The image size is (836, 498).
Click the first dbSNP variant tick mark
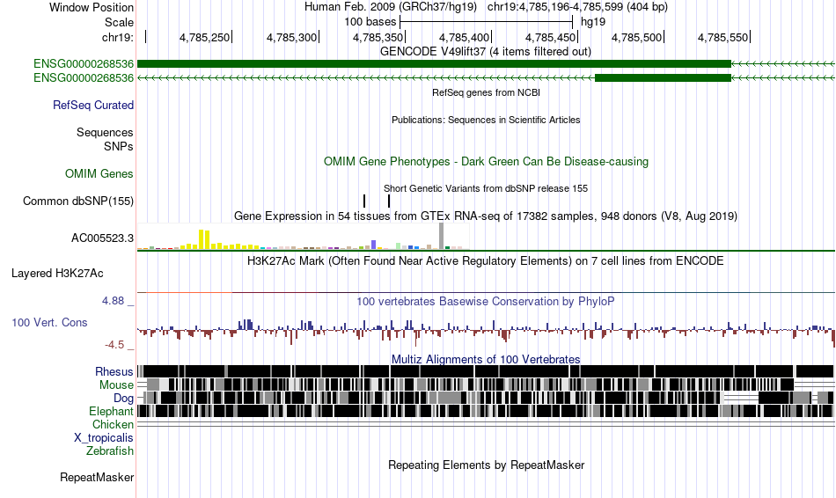(364, 201)
